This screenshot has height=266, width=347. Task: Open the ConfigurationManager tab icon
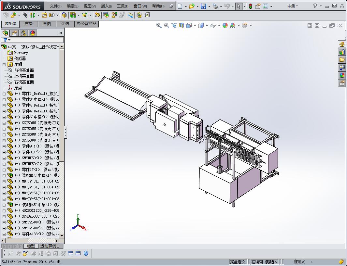tap(23, 33)
